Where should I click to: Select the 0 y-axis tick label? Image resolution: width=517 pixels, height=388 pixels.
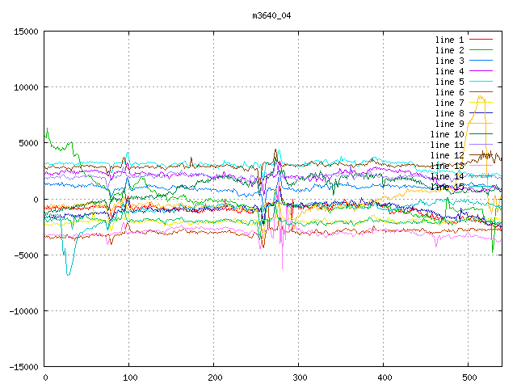36,199
